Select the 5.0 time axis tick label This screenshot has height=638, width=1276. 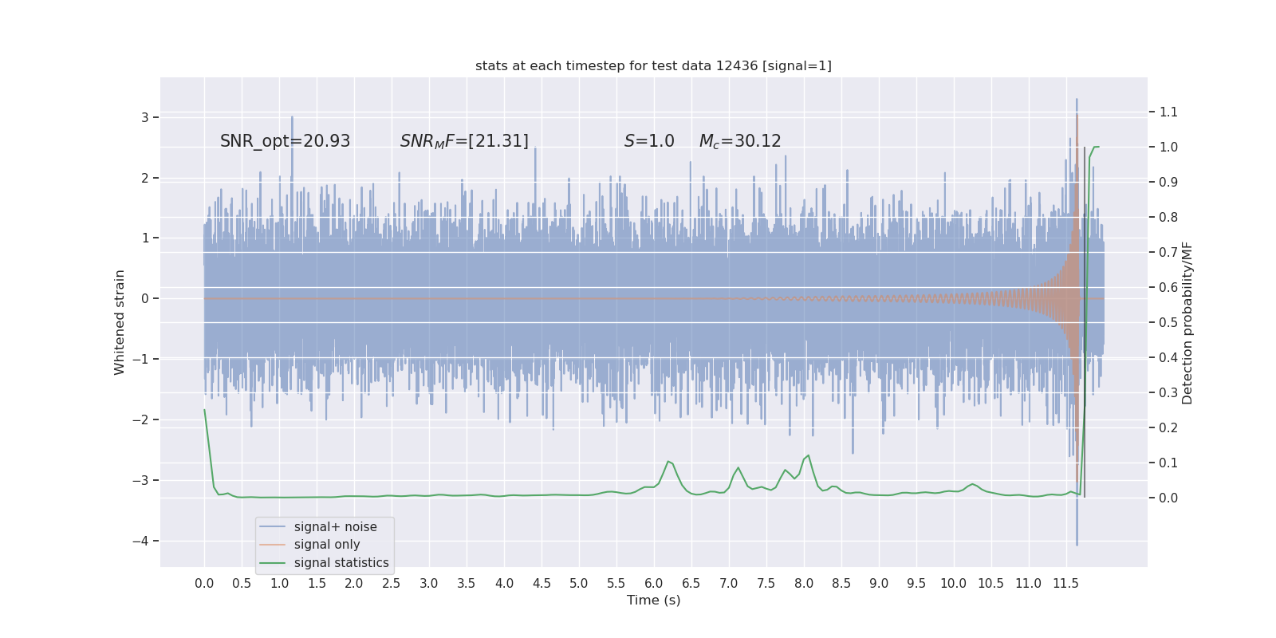tap(579, 583)
